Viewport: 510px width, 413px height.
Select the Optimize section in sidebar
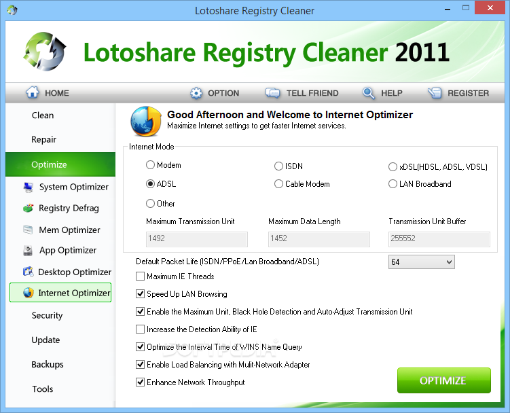click(60, 164)
